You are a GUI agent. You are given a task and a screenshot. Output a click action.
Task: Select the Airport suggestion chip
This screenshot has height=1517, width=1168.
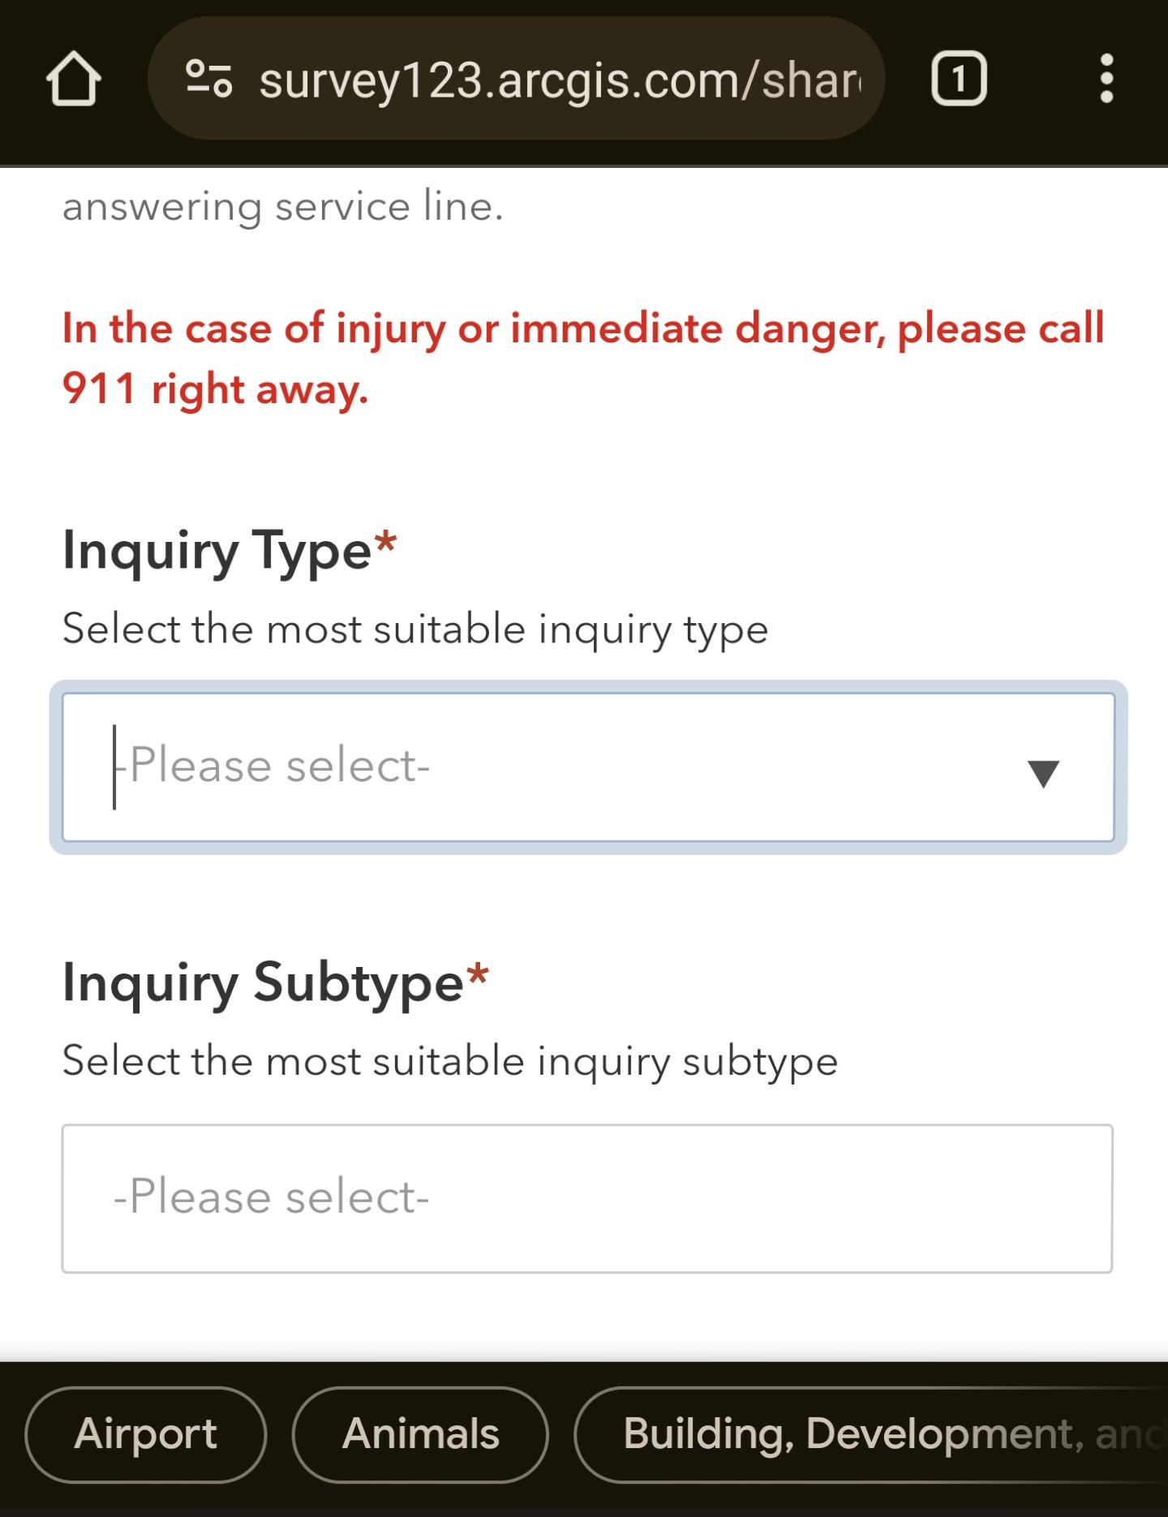click(x=146, y=1436)
